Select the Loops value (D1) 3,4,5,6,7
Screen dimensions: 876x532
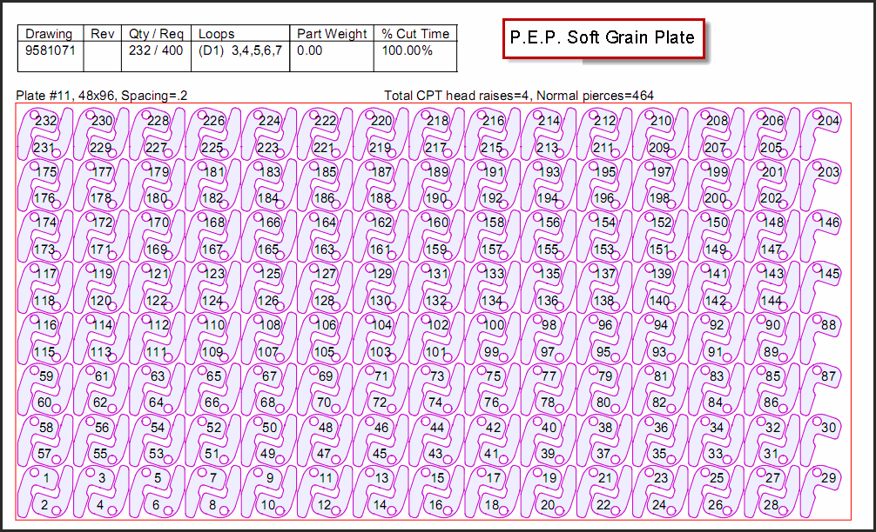coord(240,51)
